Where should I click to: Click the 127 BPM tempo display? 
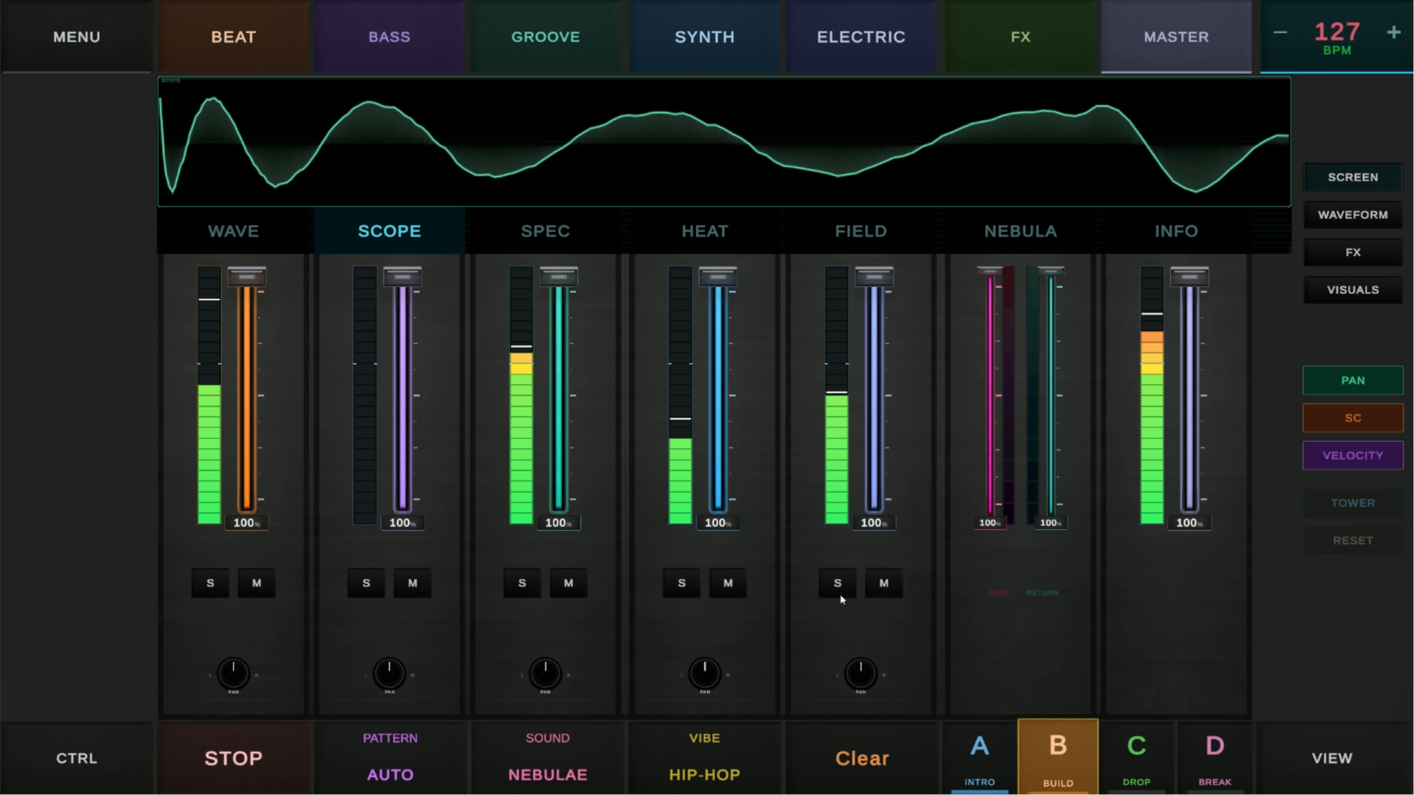coord(1337,37)
